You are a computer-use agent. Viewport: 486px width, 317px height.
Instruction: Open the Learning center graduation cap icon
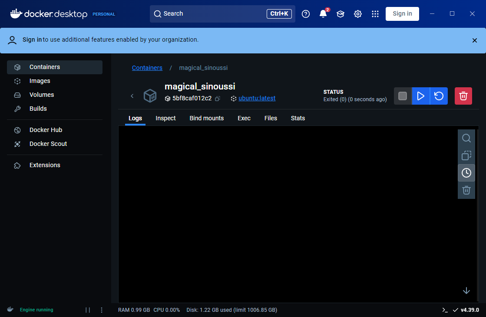341,14
